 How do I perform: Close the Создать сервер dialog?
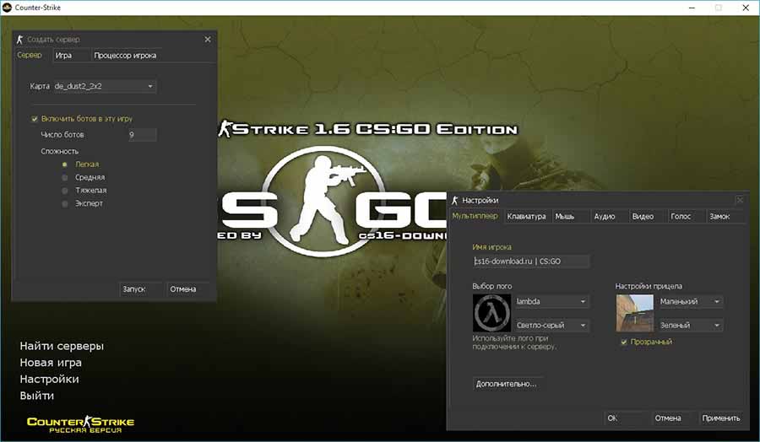click(208, 39)
